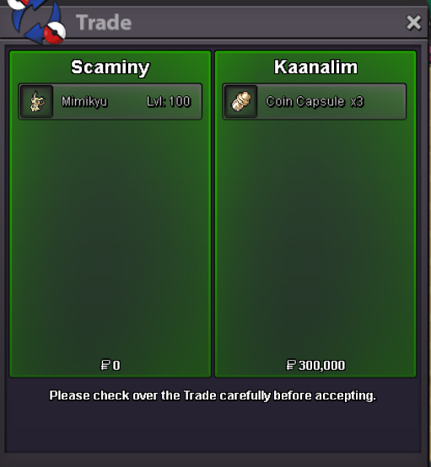Click the Mimikyu sprite icon

click(36, 101)
